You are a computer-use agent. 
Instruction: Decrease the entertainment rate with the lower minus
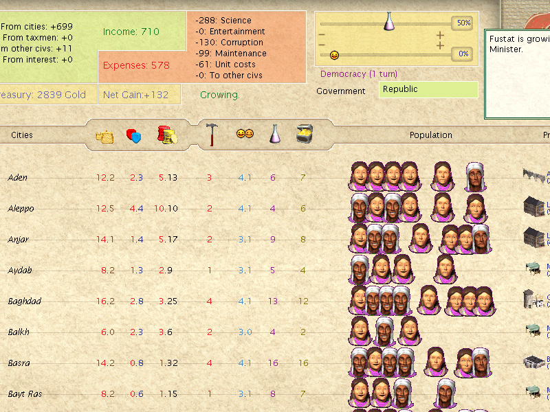point(322,45)
